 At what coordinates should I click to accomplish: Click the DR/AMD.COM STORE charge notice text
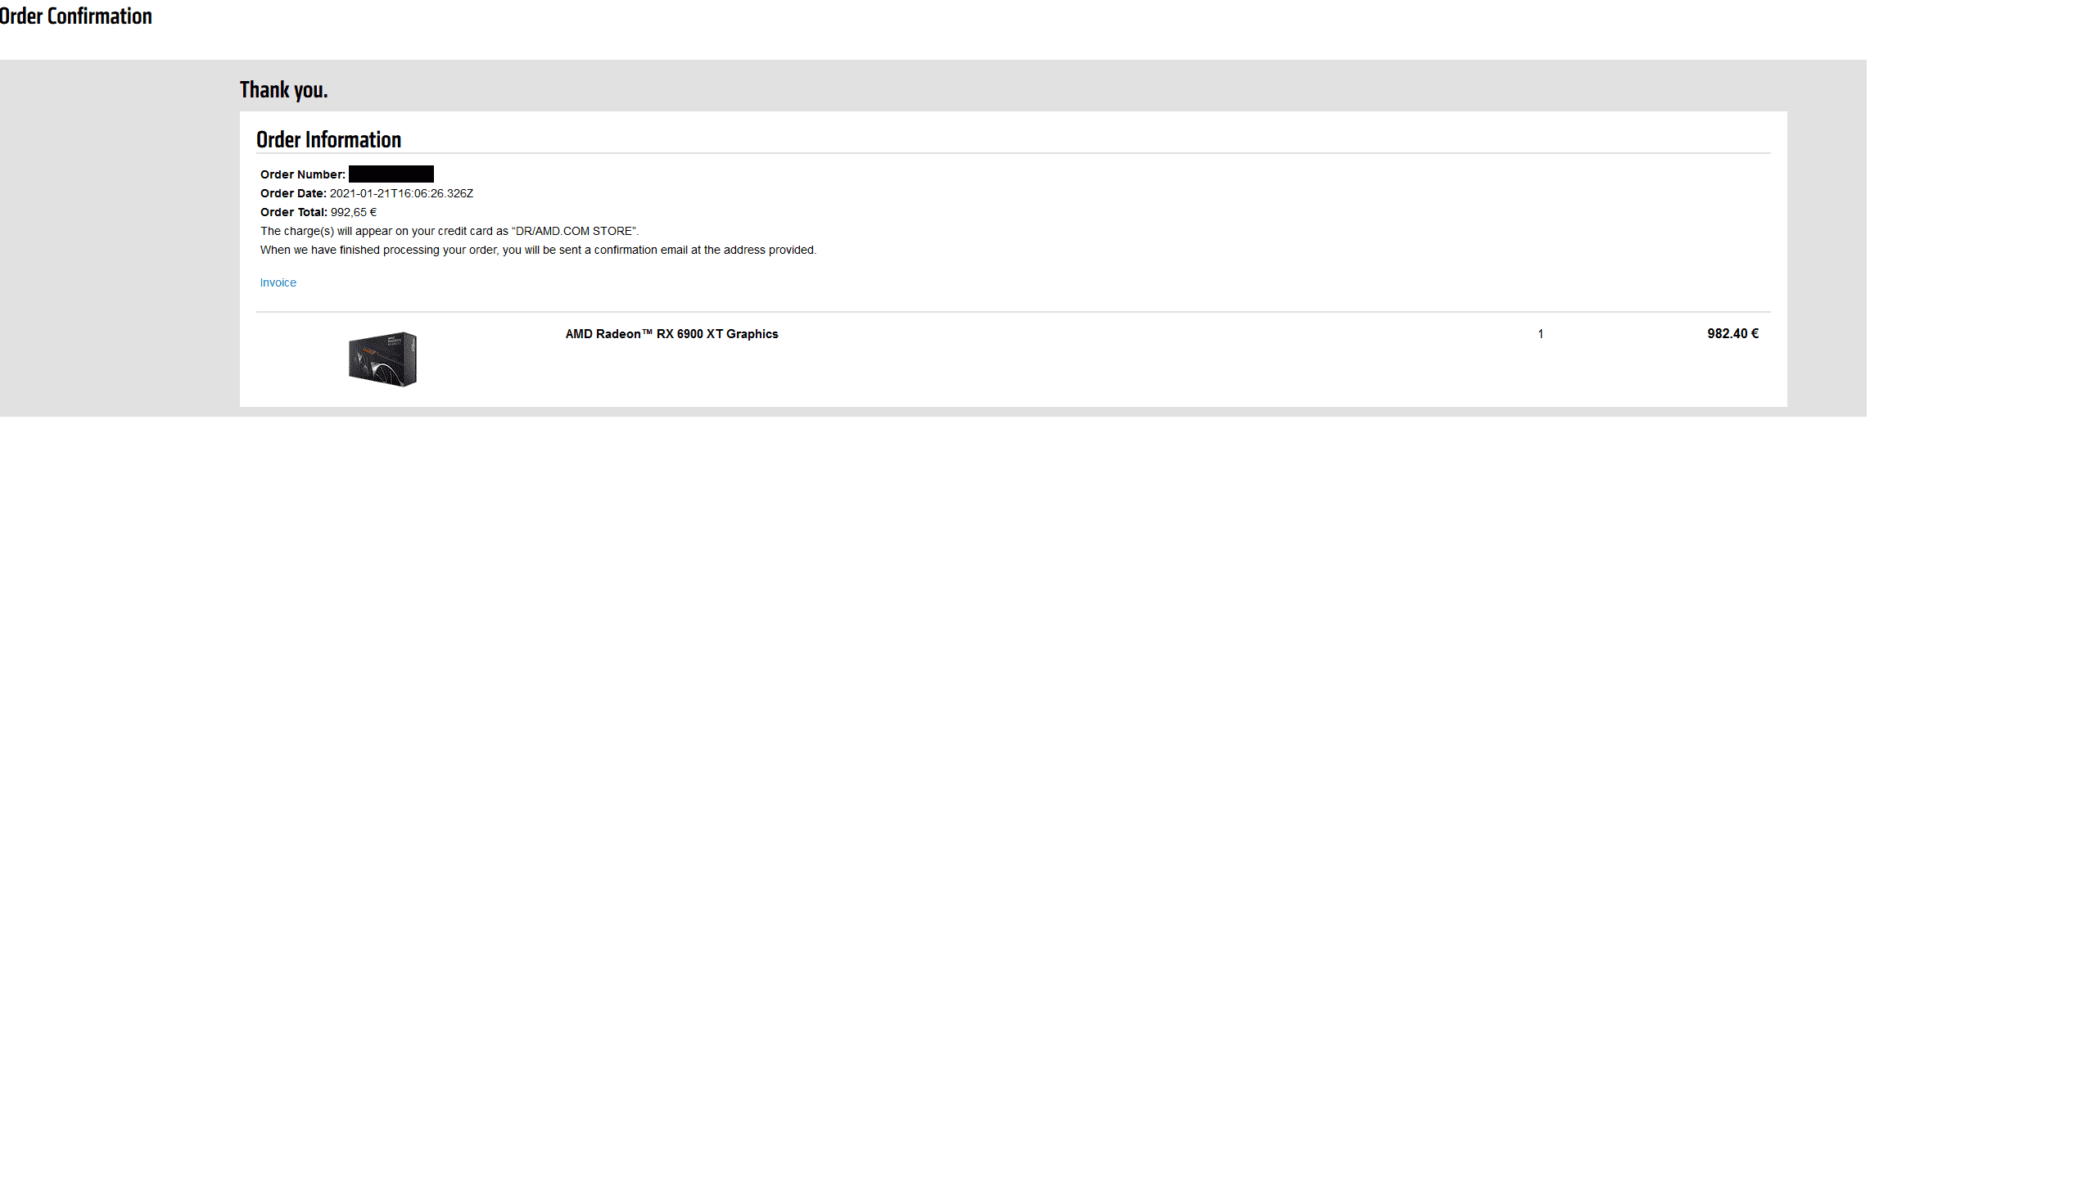(x=449, y=231)
